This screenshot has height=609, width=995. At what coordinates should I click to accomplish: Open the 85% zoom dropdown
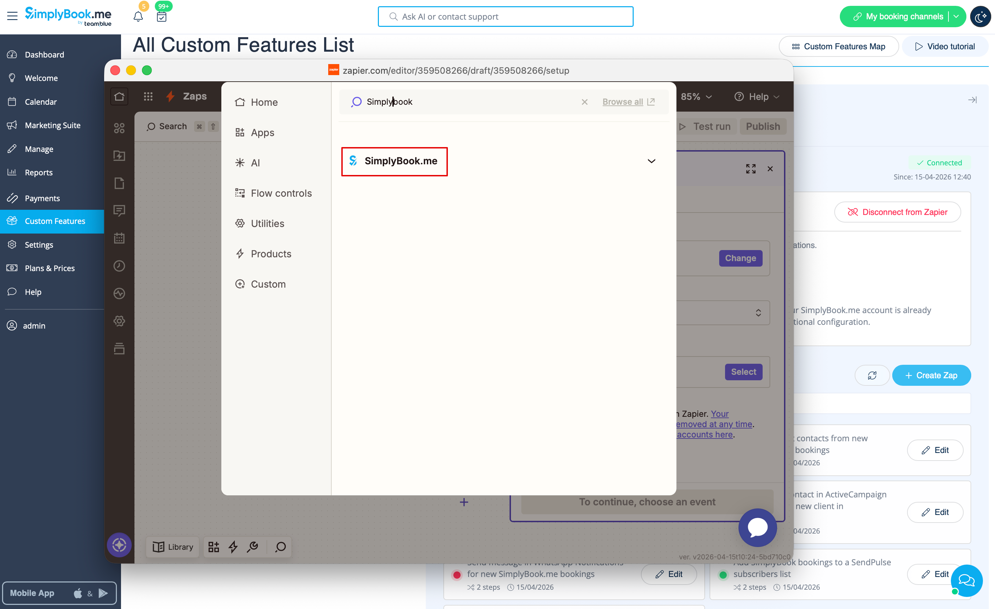696,97
